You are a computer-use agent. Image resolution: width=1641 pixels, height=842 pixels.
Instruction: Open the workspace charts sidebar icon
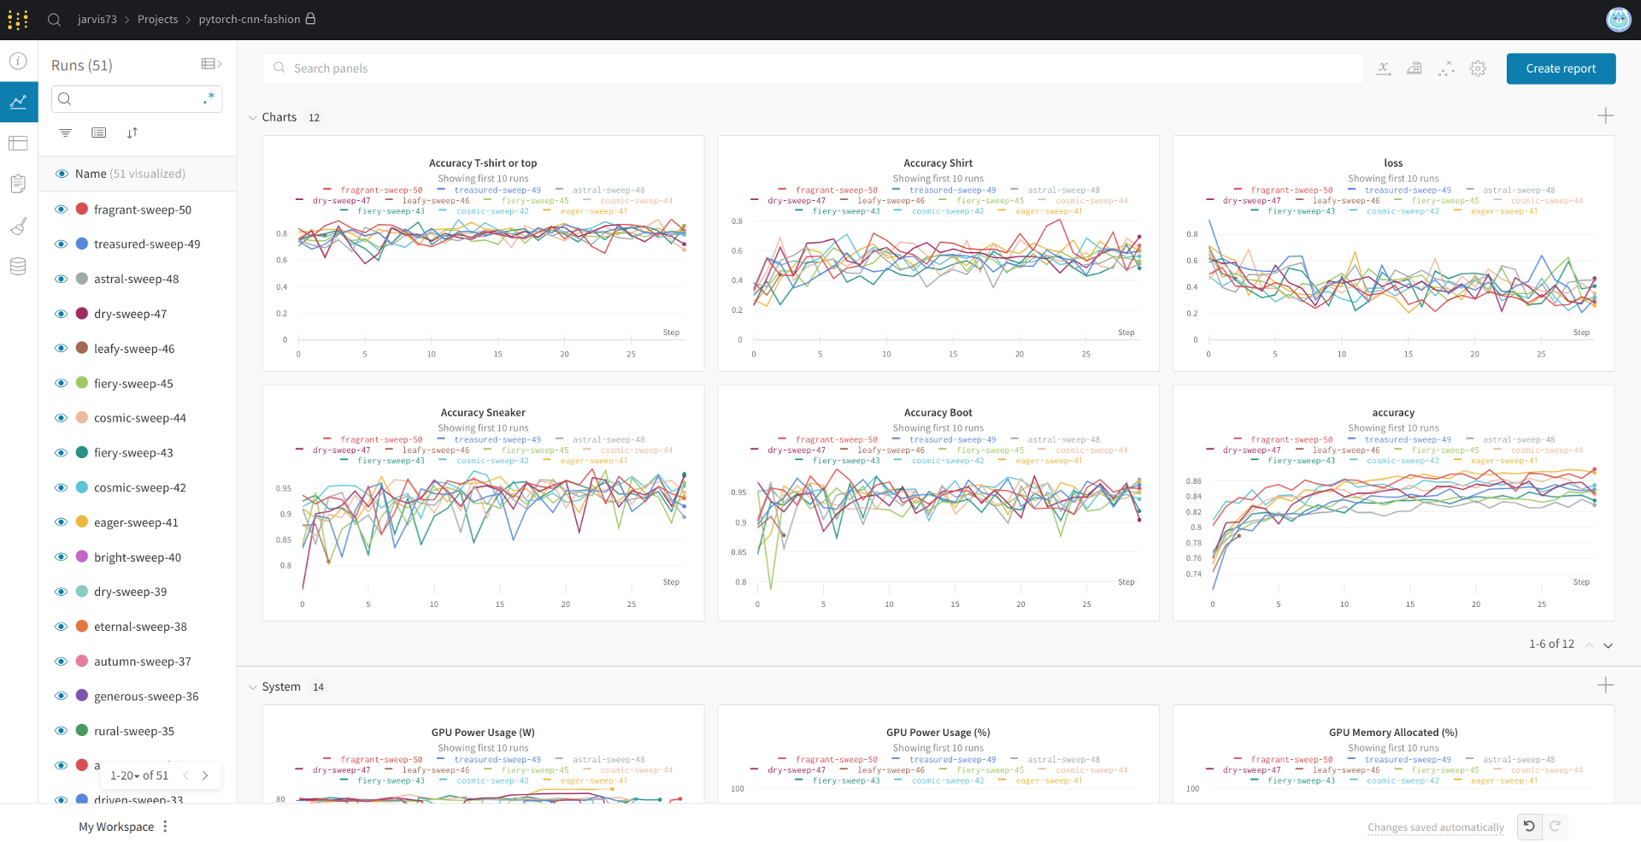tap(18, 103)
